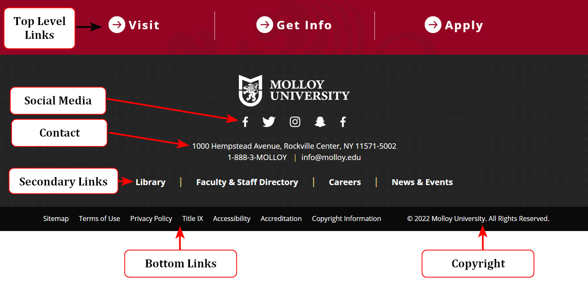View the Privacy Policy

point(151,218)
